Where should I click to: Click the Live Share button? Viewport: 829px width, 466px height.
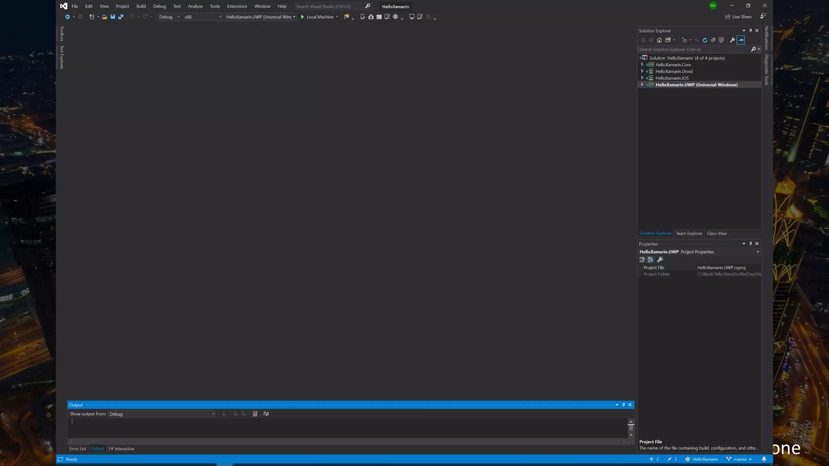coord(738,17)
